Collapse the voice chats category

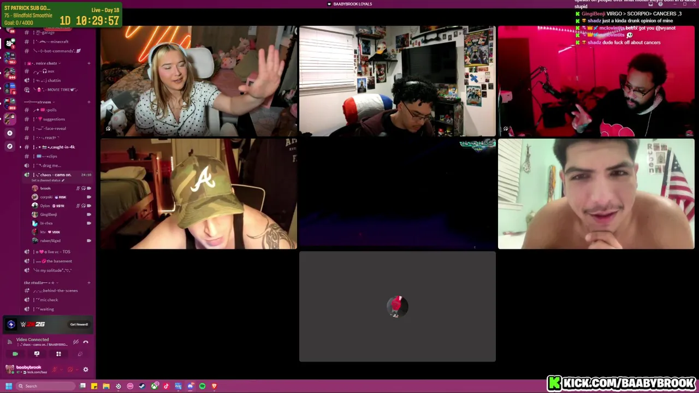[43, 63]
